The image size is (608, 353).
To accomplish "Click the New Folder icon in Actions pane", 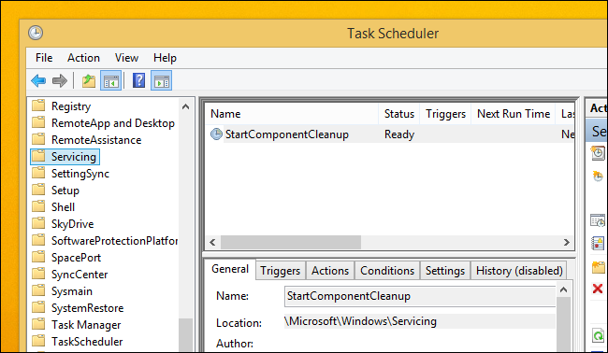I will [x=598, y=267].
